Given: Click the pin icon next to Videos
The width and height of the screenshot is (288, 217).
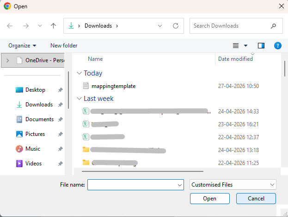Looking at the screenshot, I should point(61,164).
